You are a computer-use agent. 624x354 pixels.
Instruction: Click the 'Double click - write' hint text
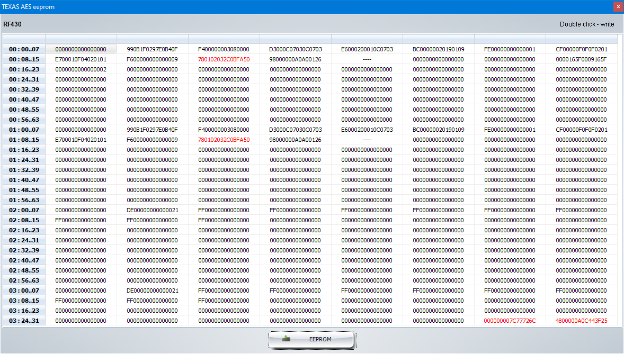587,24
